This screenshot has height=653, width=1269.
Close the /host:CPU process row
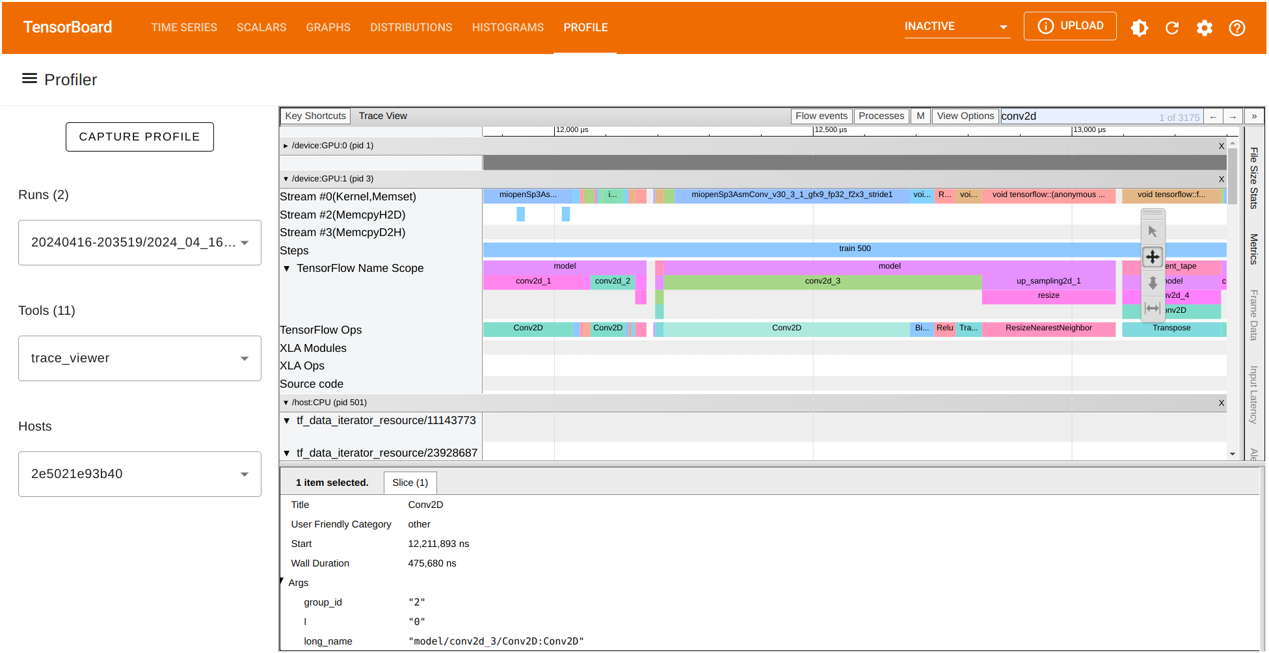1222,403
